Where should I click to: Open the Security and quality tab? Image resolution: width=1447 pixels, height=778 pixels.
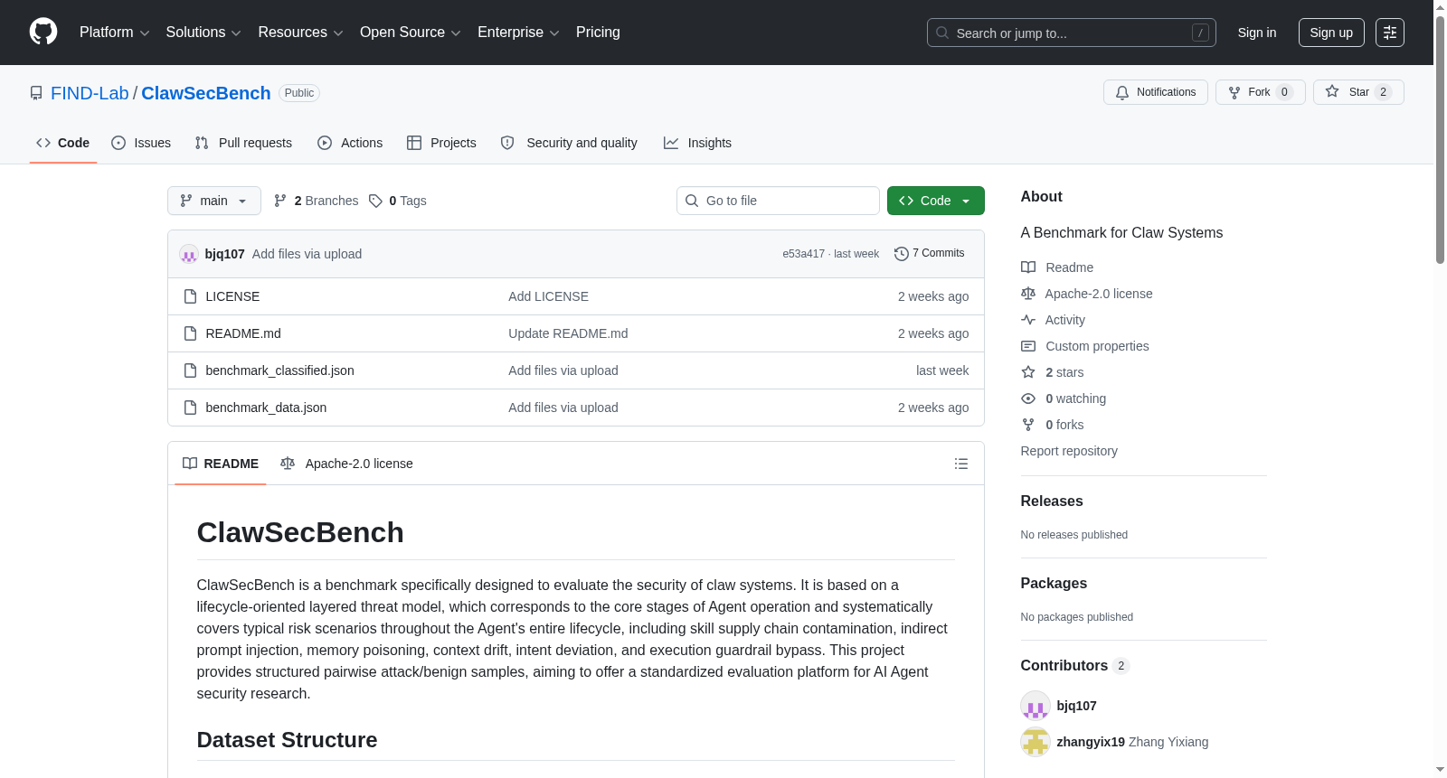tap(569, 143)
